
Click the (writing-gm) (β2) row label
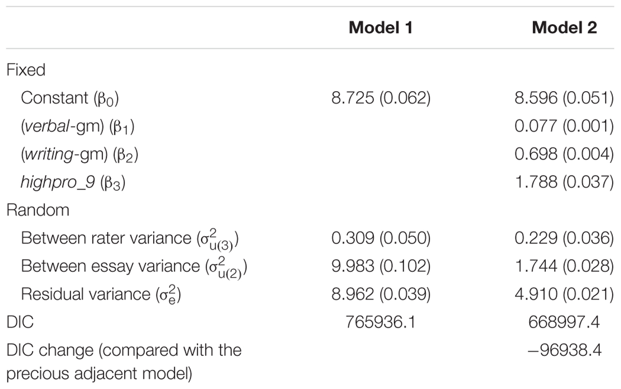(79, 154)
